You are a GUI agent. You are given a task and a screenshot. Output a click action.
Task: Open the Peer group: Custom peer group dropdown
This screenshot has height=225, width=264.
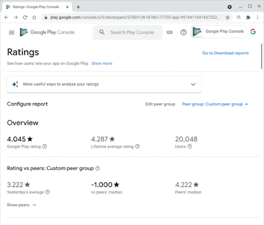tap(215, 104)
